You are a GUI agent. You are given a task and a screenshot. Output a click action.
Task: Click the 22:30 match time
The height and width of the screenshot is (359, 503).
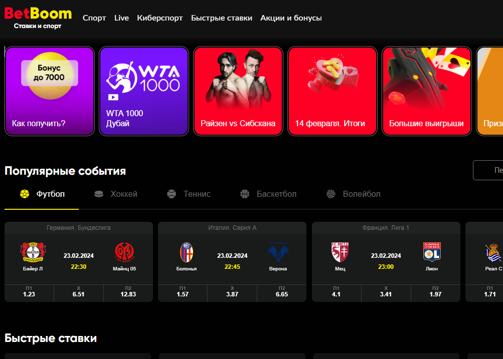click(x=79, y=267)
